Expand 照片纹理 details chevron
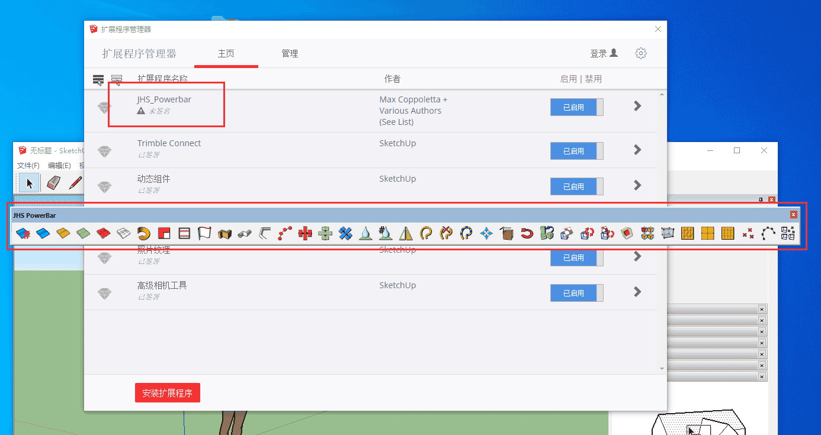Screen dimensions: 821x435 (x=637, y=256)
